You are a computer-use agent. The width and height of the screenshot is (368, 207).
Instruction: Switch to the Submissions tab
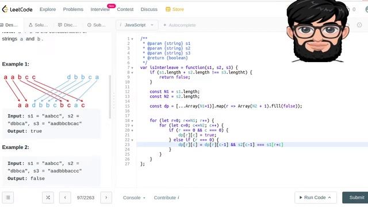point(97,25)
